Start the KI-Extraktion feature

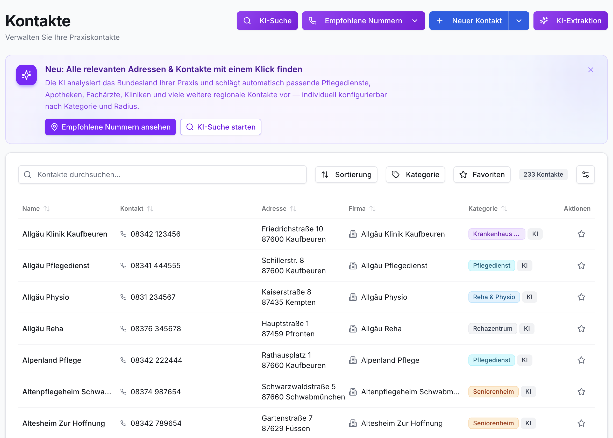(x=570, y=21)
